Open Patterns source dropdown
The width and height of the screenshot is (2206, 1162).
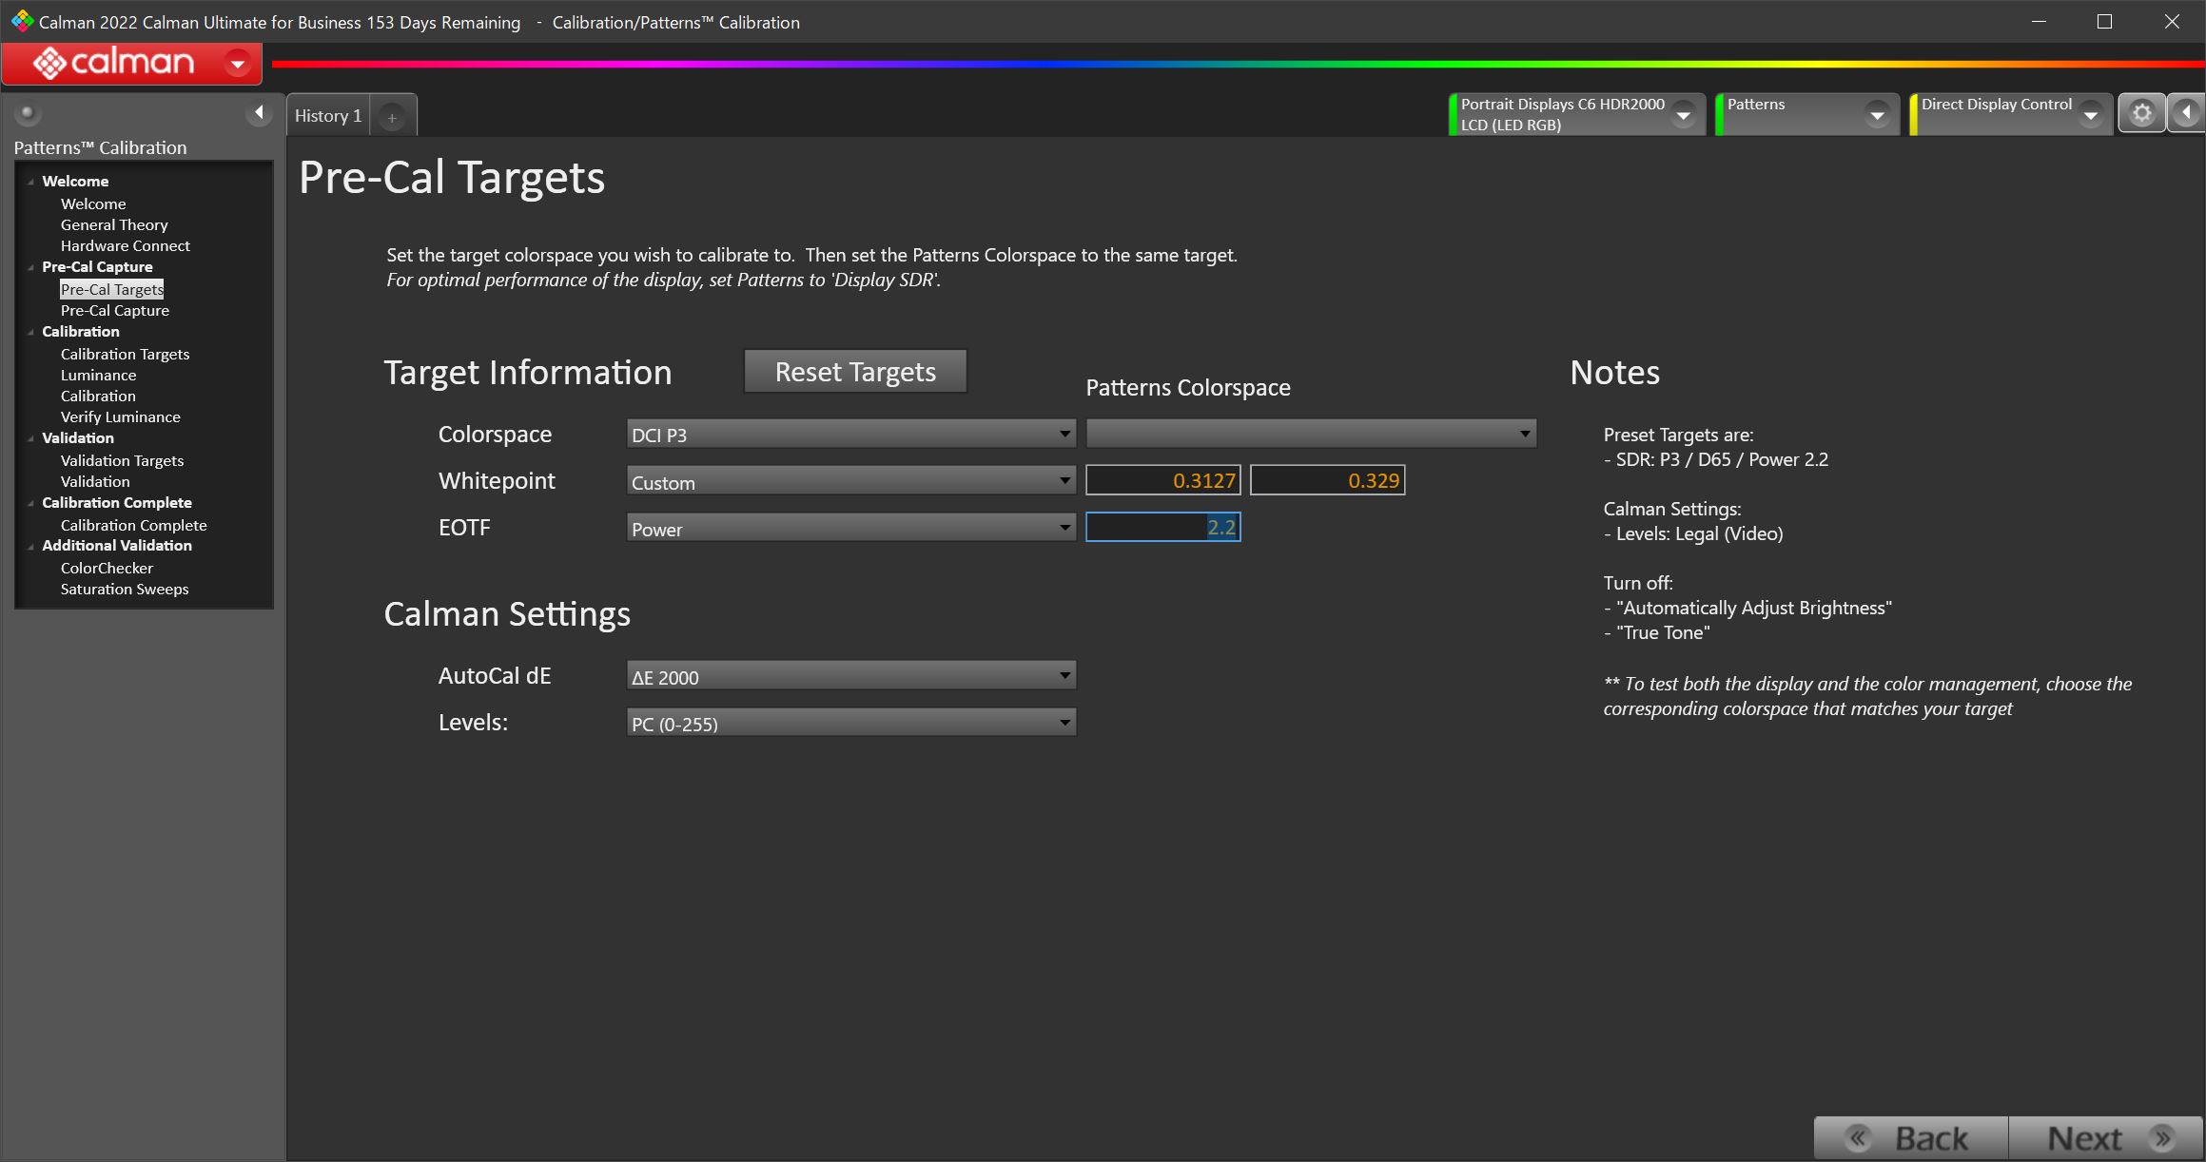point(1877,115)
